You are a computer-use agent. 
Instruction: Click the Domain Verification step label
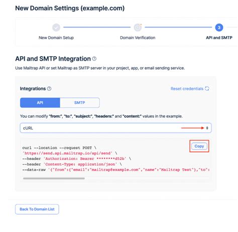pos(138,38)
